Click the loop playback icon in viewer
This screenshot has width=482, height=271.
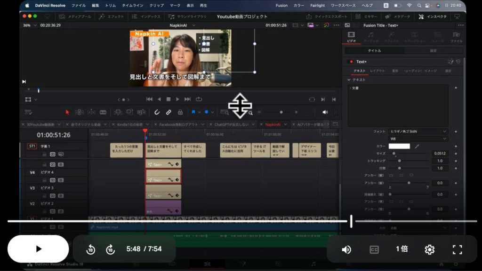(x=199, y=99)
